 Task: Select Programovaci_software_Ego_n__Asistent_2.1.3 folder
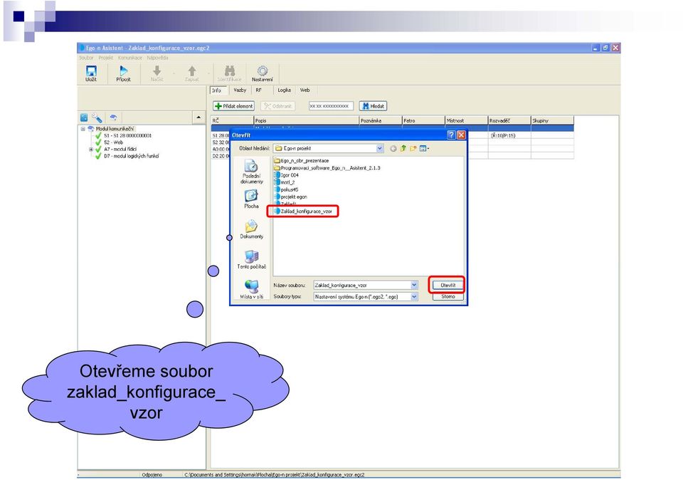(327, 168)
